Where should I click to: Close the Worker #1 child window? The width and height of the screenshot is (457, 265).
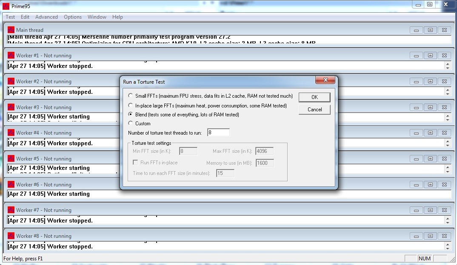pos(444,56)
